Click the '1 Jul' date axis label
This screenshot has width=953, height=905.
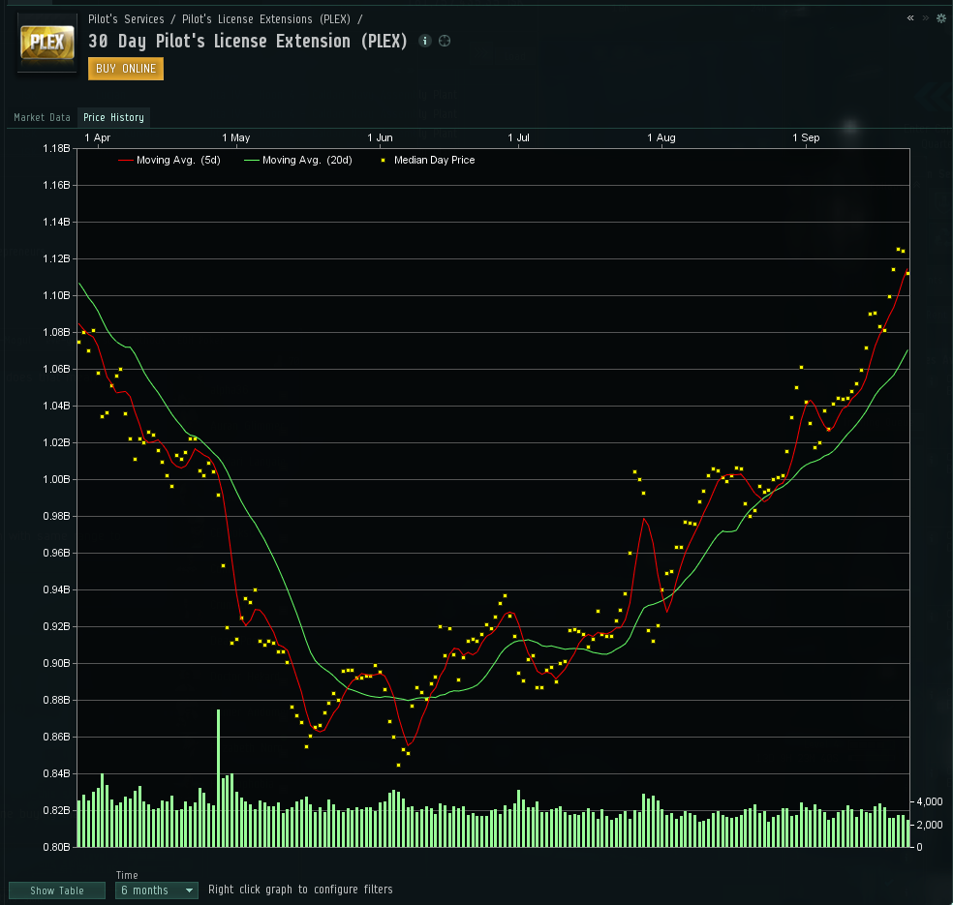click(518, 137)
